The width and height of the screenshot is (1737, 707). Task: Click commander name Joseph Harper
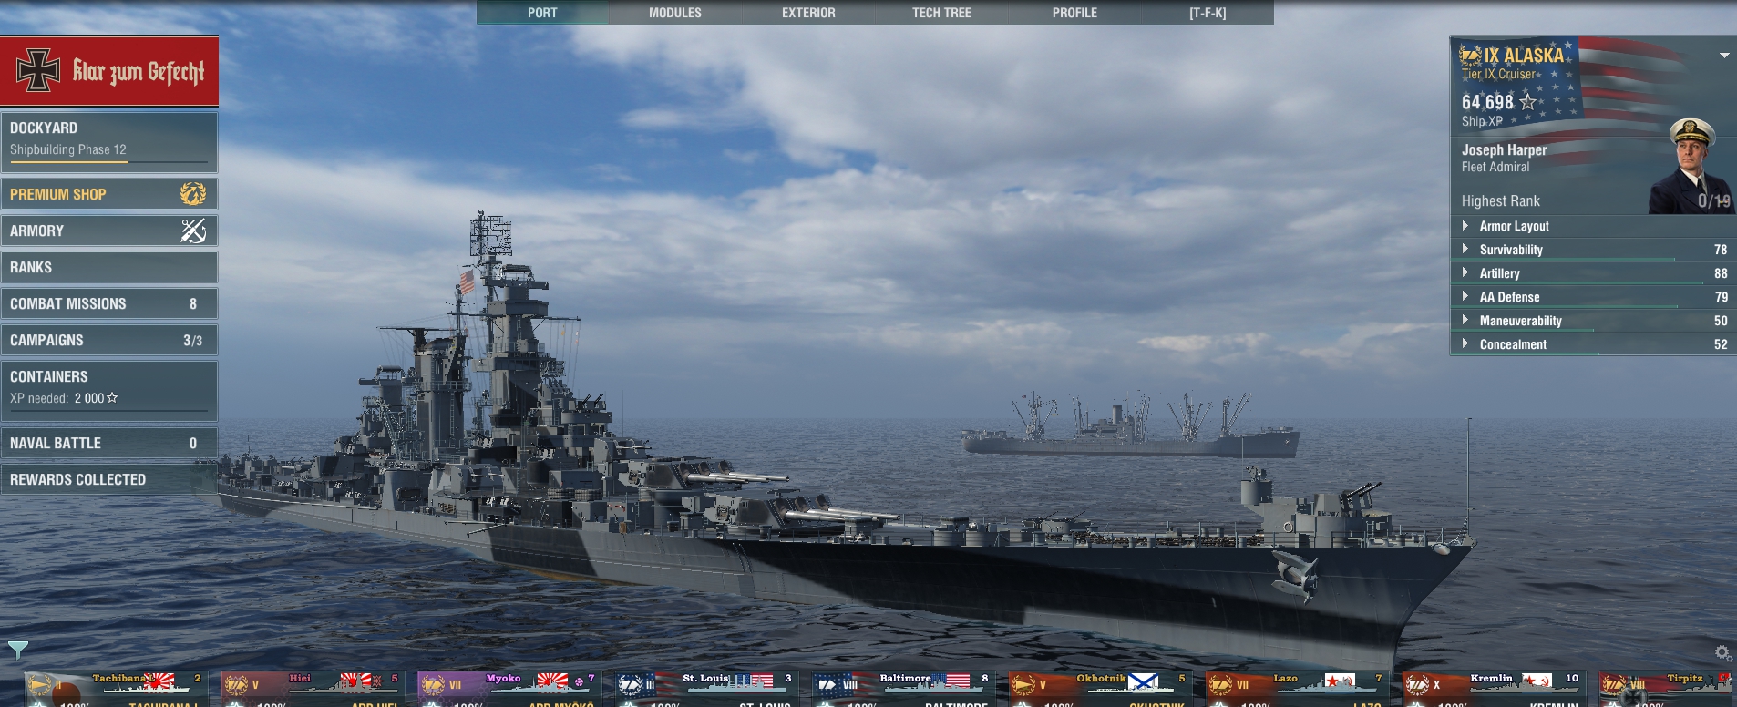pos(1504,149)
